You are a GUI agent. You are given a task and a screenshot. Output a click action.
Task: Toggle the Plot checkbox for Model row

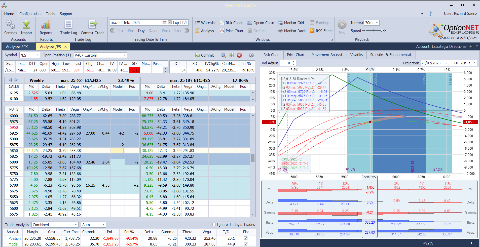click(x=246, y=244)
